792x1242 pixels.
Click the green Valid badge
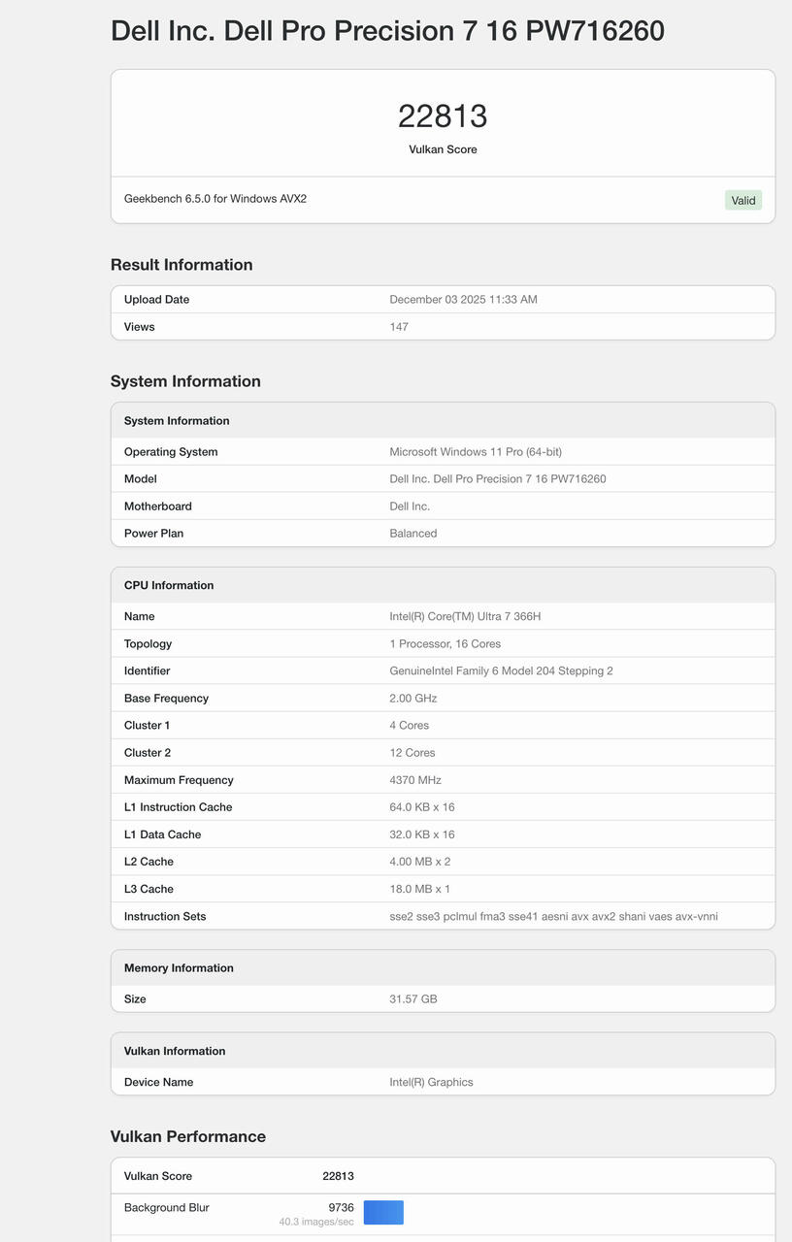click(x=742, y=201)
